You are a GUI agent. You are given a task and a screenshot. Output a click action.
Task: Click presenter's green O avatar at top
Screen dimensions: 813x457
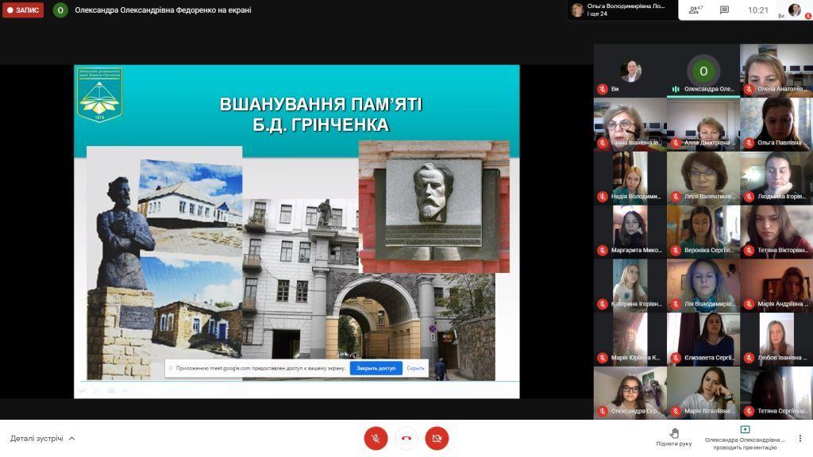point(60,10)
